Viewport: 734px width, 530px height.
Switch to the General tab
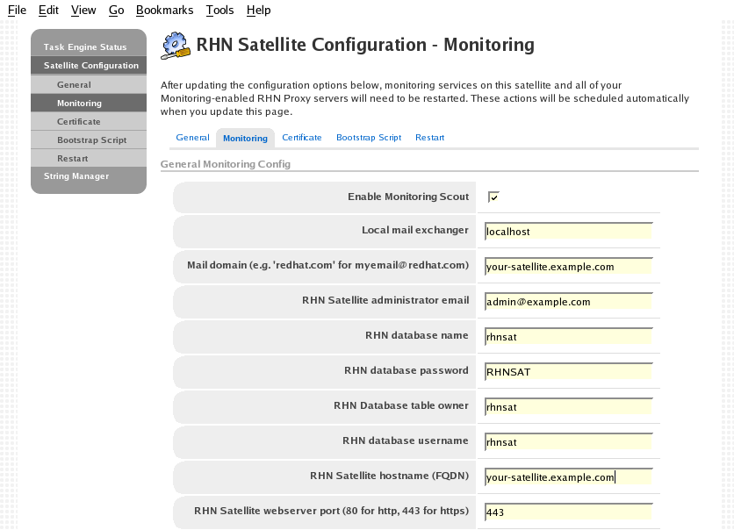(192, 138)
